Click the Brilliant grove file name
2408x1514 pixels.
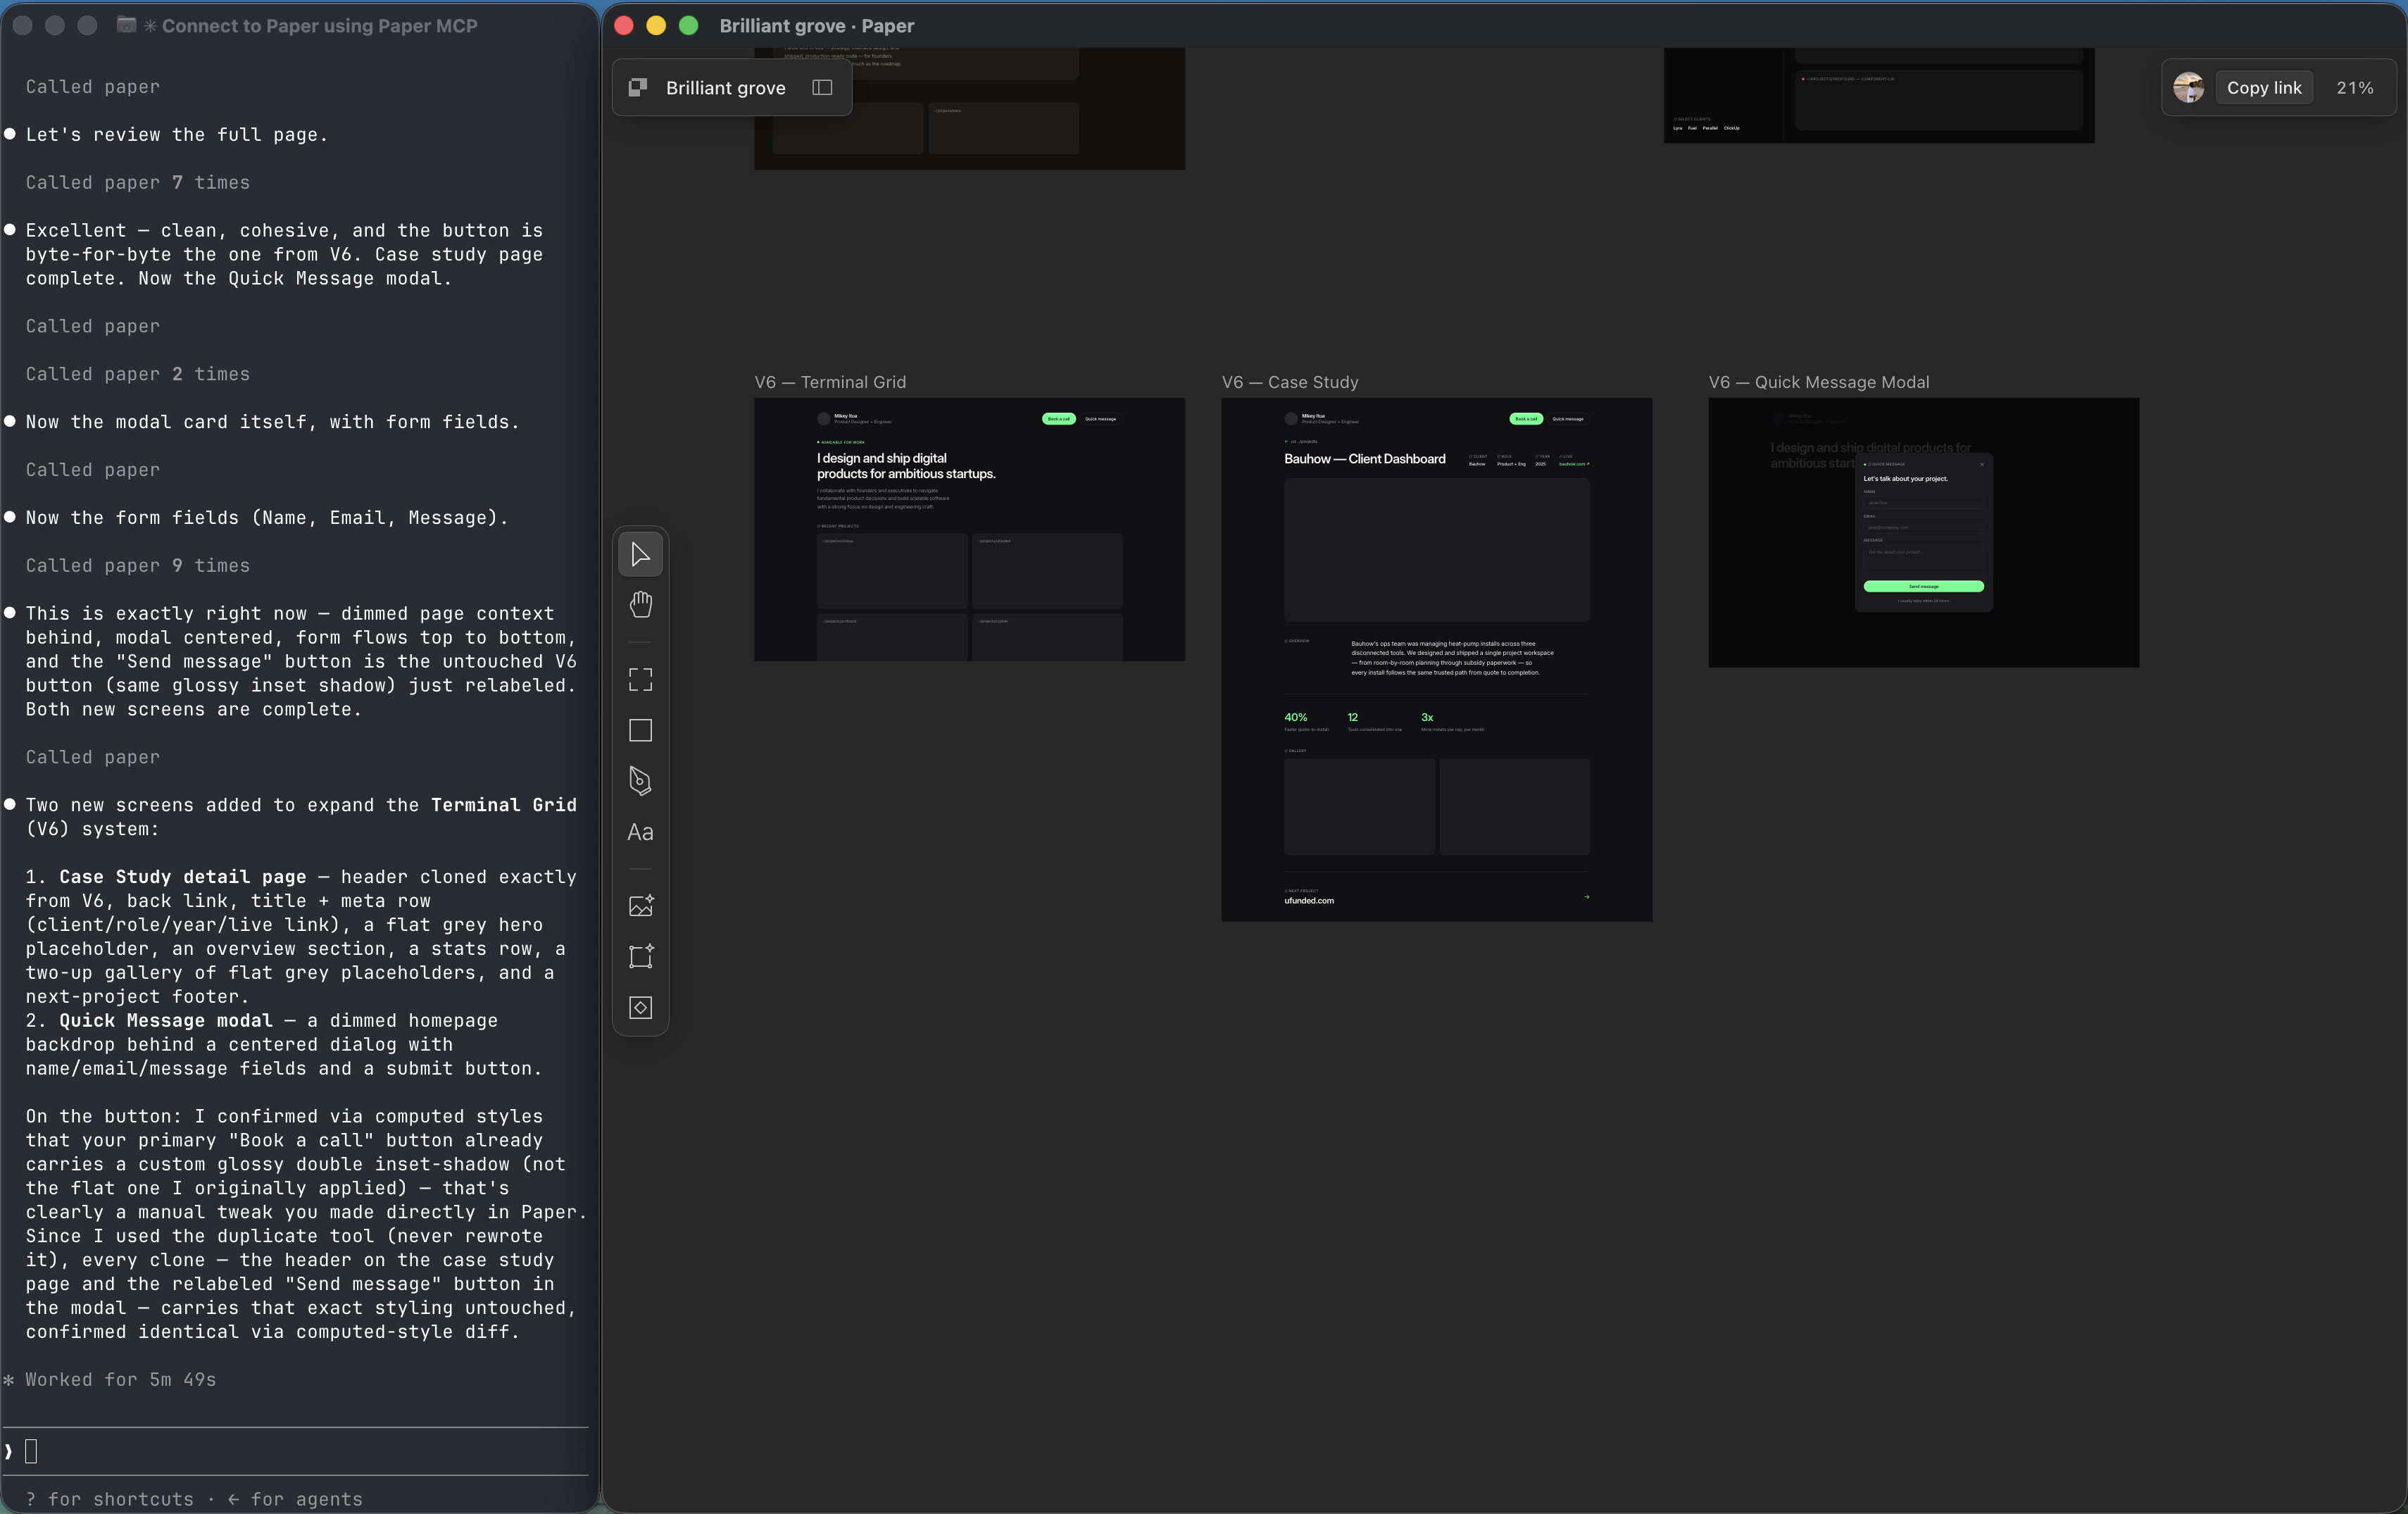point(725,88)
